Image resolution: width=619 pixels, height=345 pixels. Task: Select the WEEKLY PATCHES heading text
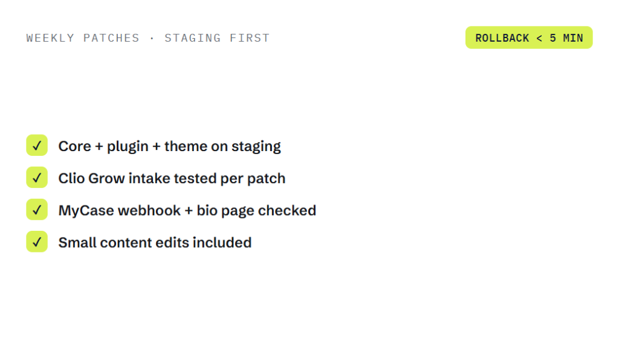click(x=83, y=38)
